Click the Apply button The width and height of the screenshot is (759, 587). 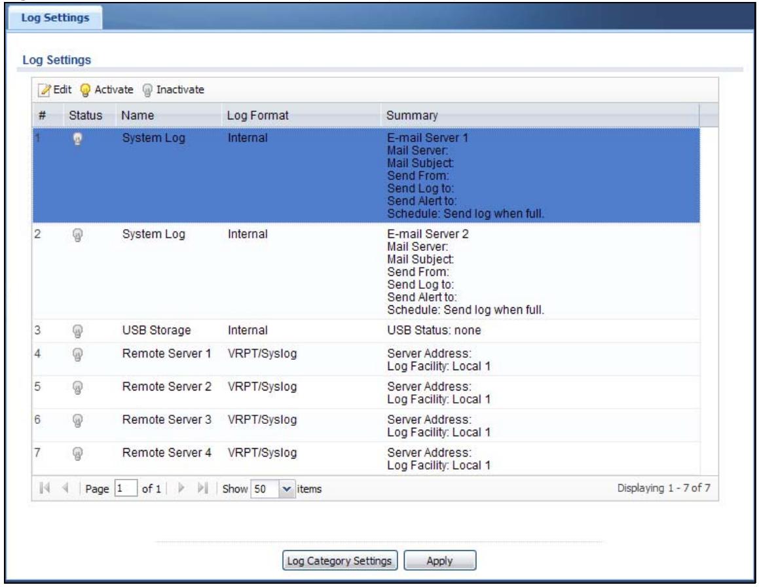click(x=439, y=560)
